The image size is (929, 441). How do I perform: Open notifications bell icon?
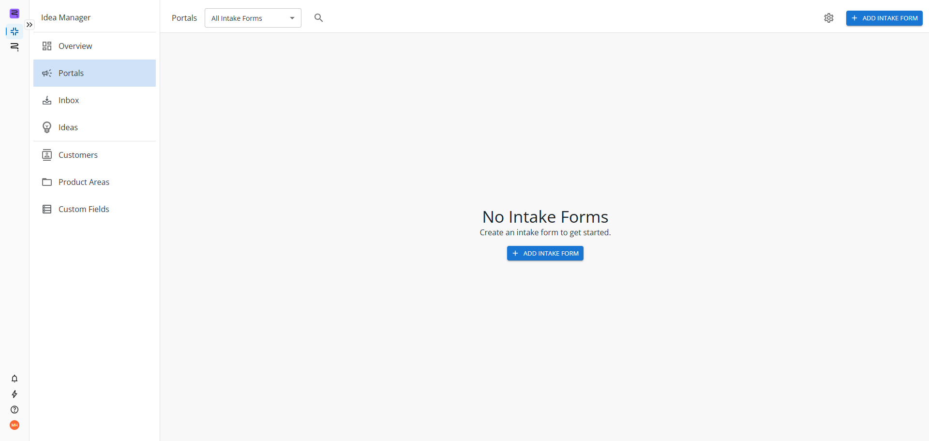click(x=15, y=379)
